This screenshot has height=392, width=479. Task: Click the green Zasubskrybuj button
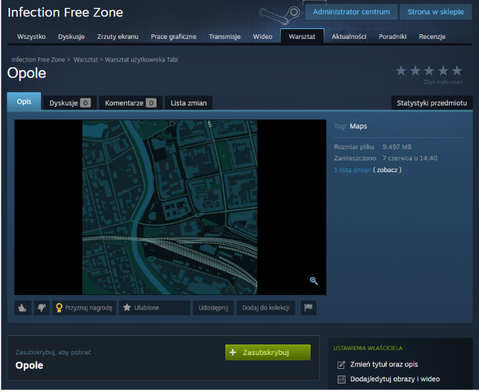pyautogui.click(x=268, y=352)
